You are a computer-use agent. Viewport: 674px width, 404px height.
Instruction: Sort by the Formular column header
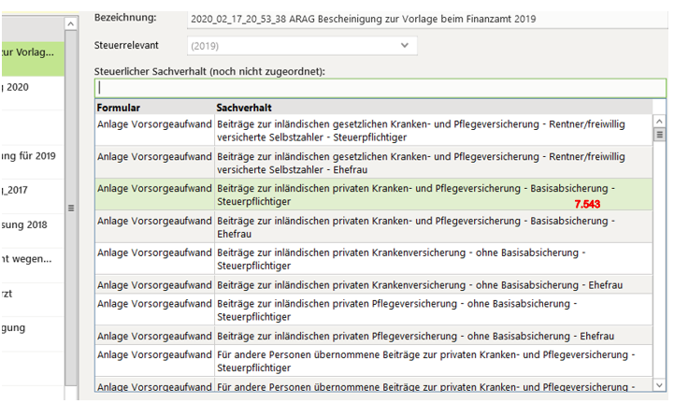click(x=154, y=108)
